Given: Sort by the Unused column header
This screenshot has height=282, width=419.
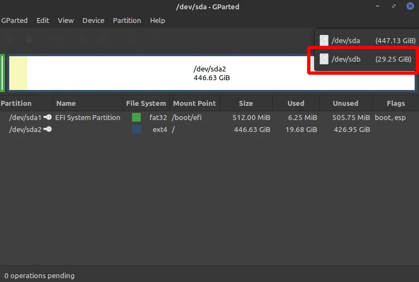Looking at the screenshot, I should click(345, 103).
